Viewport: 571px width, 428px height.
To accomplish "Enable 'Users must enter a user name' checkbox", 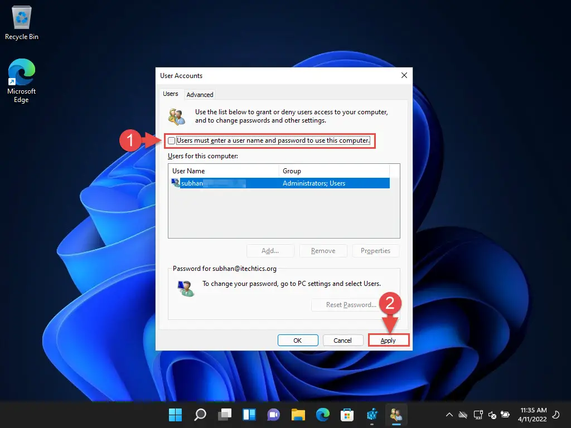I will click(x=172, y=141).
